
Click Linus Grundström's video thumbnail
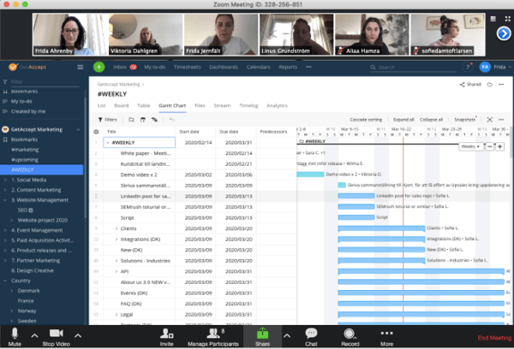[296, 34]
